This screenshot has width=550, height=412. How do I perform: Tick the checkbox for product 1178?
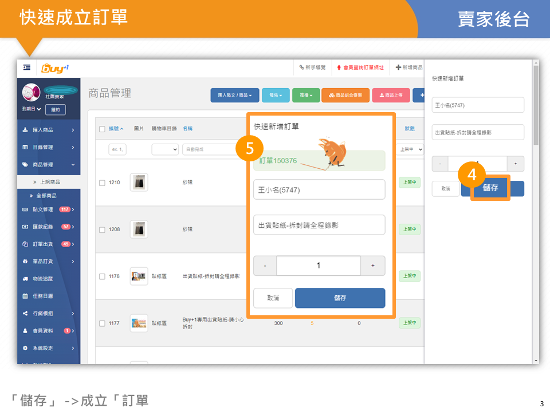click(x=102, y=276)
